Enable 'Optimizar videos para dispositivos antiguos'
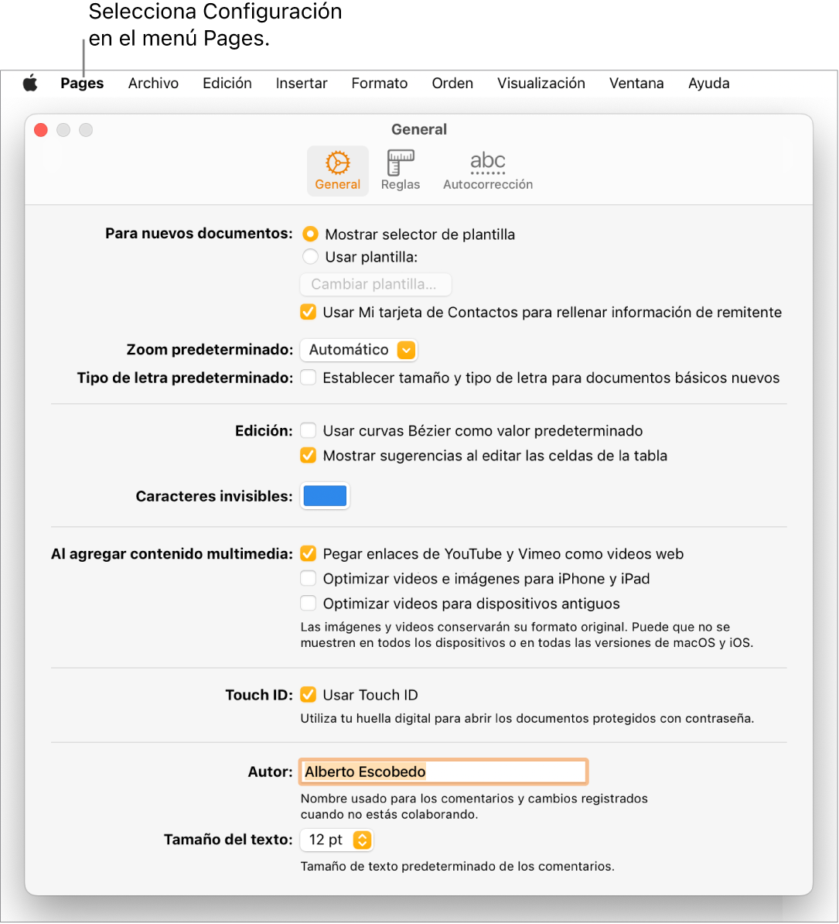 click(x=309, y=604)
